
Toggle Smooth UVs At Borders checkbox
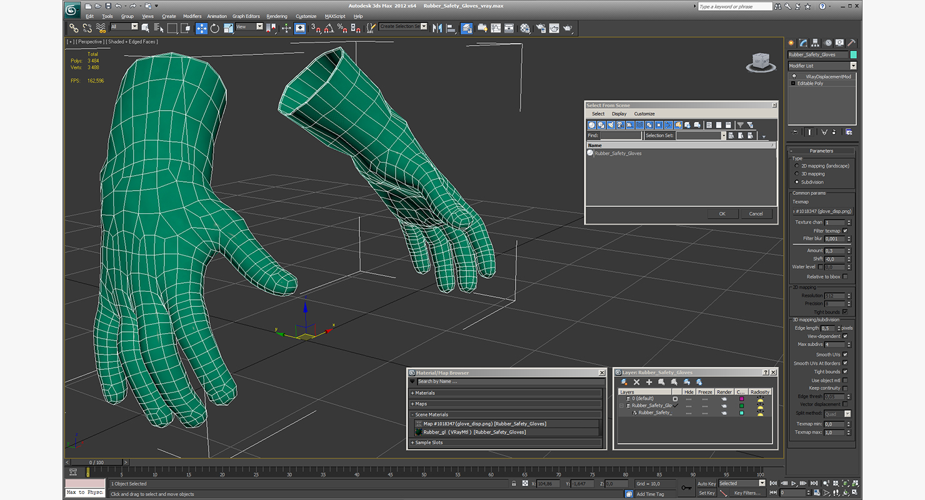click(845, 363)
